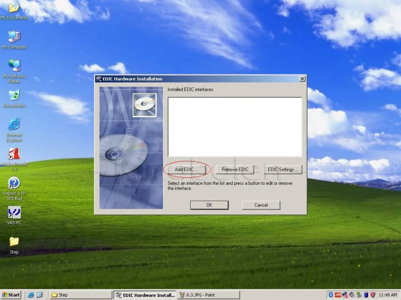
Task: Click the Remove EDIC button
Action: tap(235, 169)
